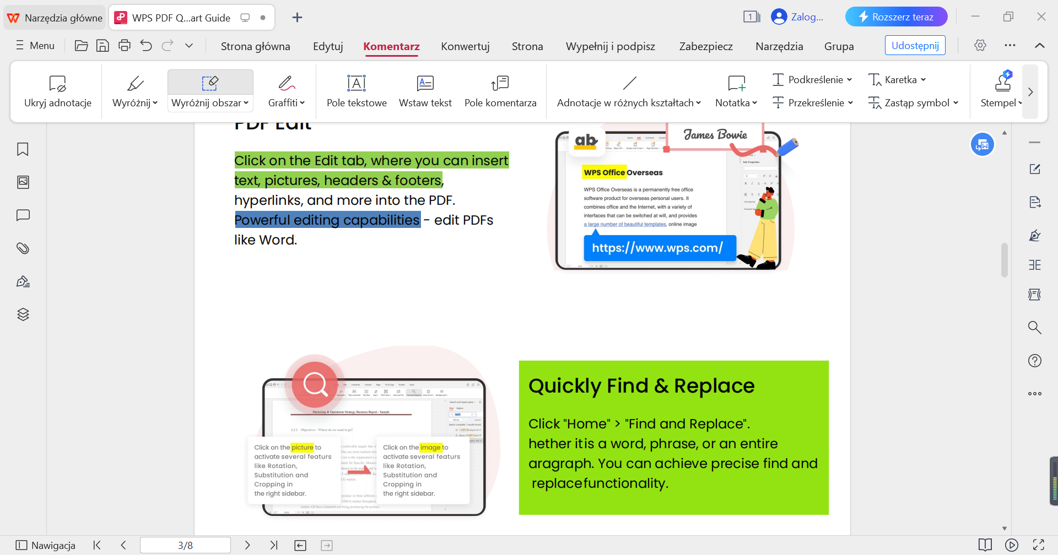
Task: Open more options dots in right sidebar
Action: 1035,394
